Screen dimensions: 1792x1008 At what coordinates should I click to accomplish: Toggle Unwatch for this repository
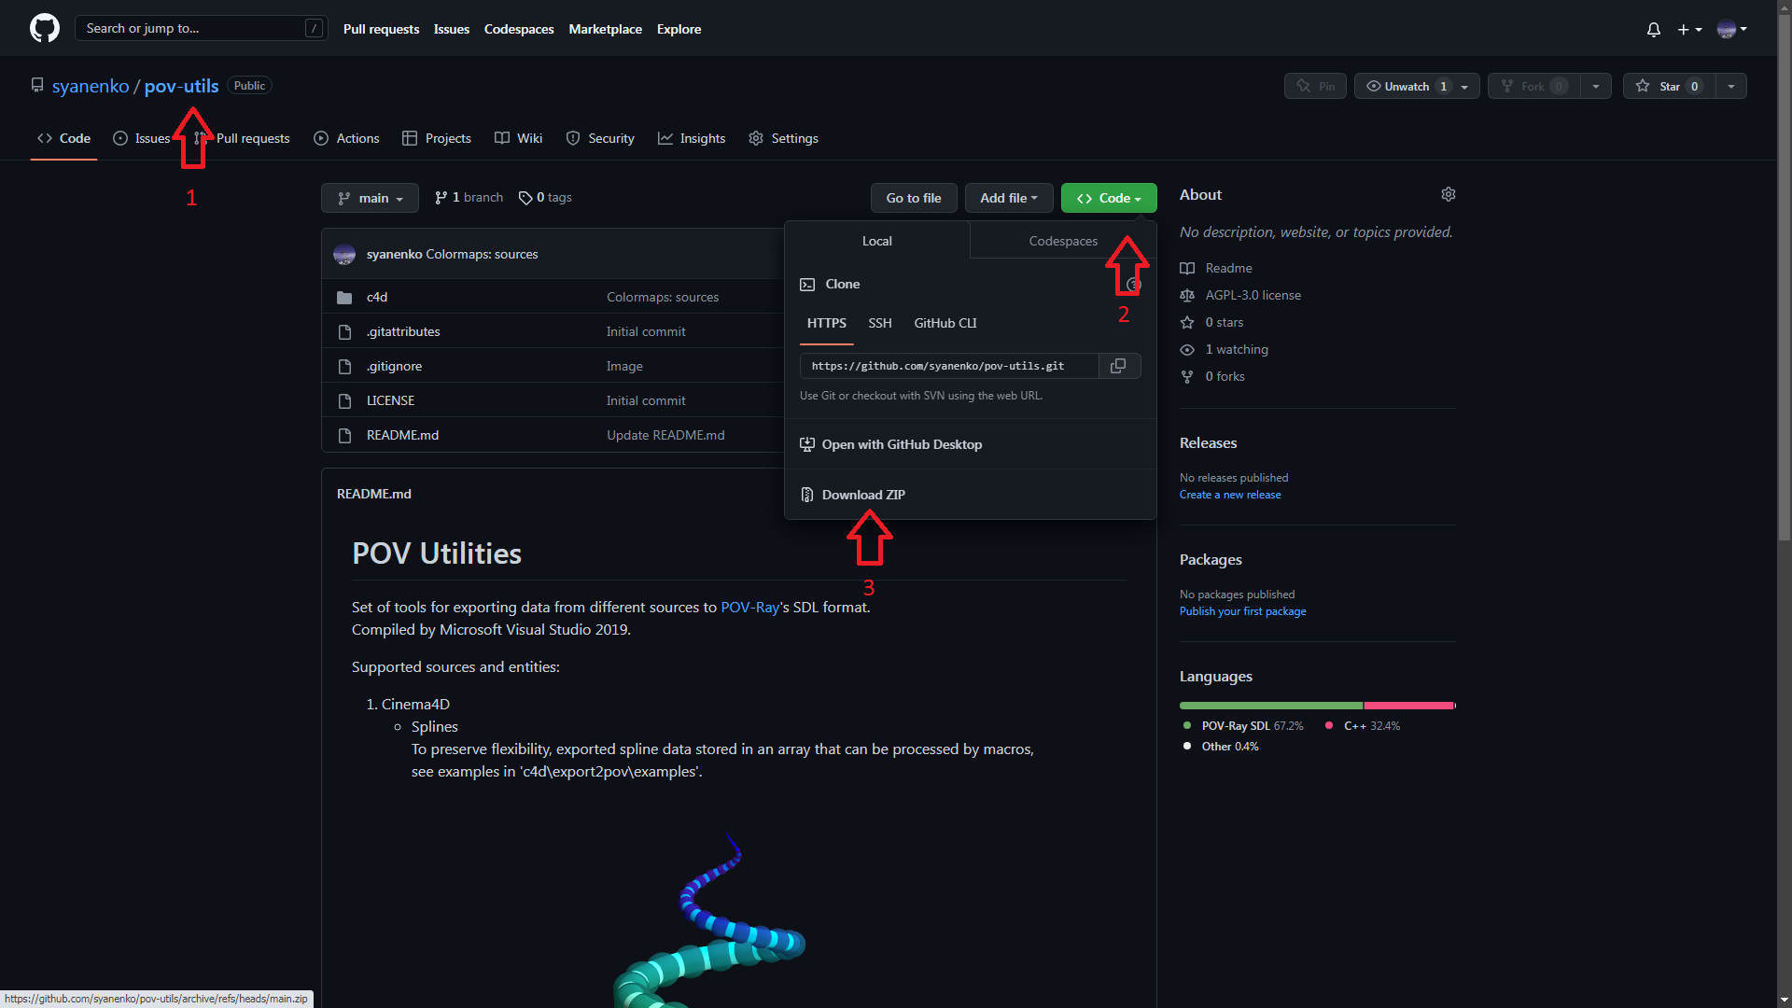(1406, 86)
